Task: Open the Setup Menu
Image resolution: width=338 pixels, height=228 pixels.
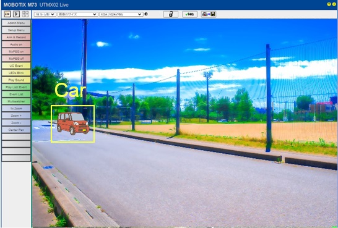Action: (16, 30)
